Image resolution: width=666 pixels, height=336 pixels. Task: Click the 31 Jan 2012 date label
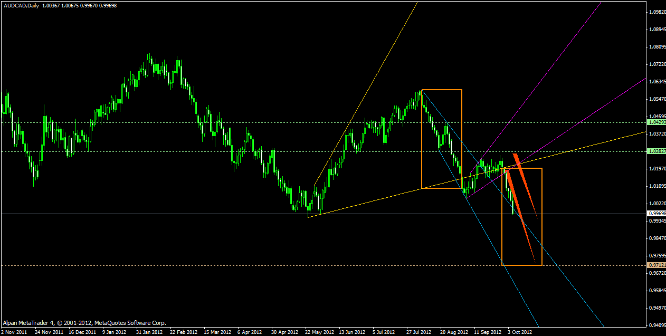pos(149,332)
